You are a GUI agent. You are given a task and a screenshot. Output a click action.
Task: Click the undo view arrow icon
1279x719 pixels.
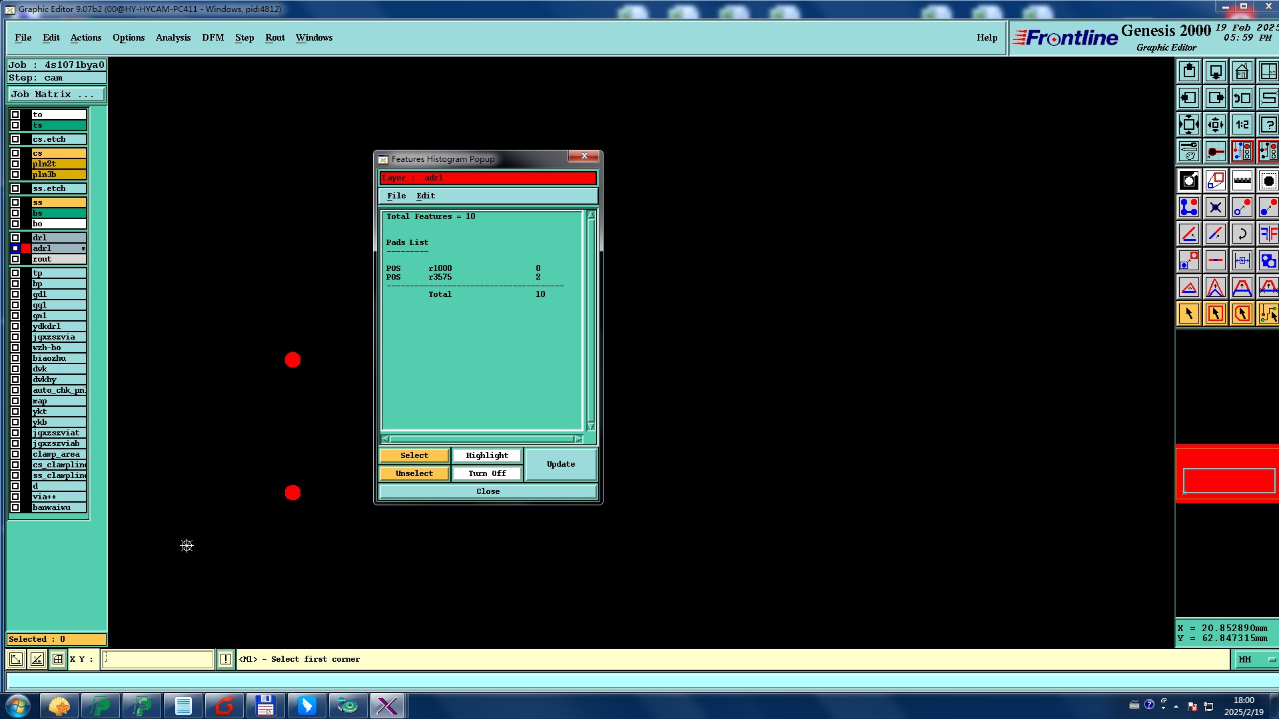1242,98
